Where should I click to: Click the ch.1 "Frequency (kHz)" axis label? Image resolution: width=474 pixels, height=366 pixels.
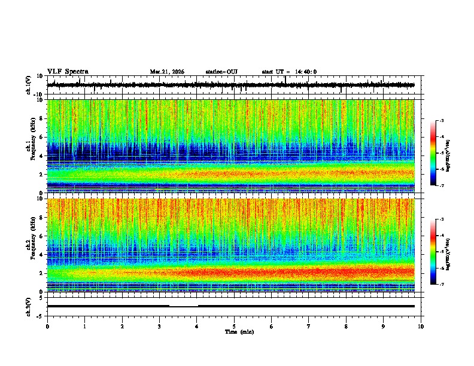point(34,139)
